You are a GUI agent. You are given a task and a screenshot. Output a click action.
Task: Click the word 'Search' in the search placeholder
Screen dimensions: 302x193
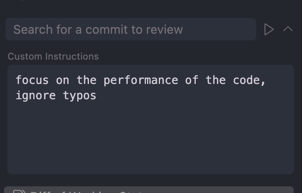(x=33, y=29)
